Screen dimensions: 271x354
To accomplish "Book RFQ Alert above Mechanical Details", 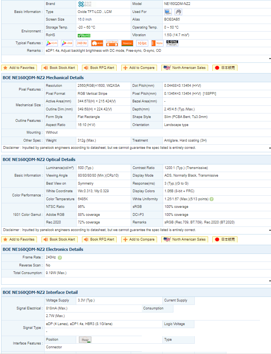I will pos(99,68).
